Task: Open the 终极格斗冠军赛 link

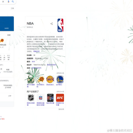Action: pos(60,104)
